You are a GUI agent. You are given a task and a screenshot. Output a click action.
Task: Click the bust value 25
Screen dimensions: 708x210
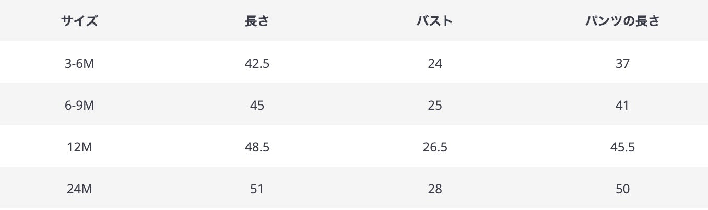[434, 106]
